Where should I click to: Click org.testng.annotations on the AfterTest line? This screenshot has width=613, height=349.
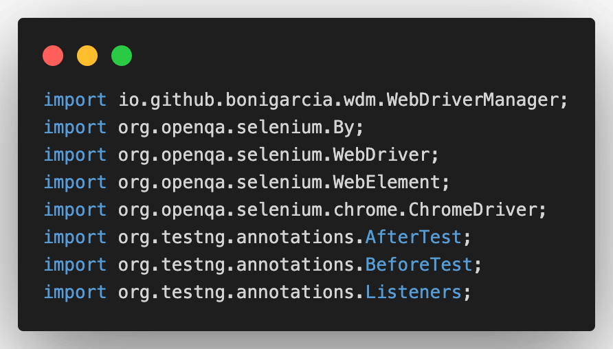(237, 237)
